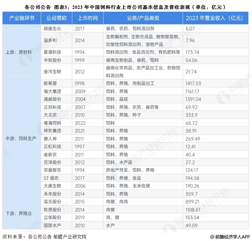Click company name 禾丰股份
252x241 pixels.
pyautogui.click(x=52, y=194)
